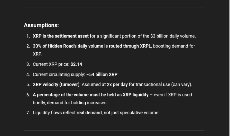
Task: Click for transactional use (can vary) text
Action: click(x=160, y=85)
